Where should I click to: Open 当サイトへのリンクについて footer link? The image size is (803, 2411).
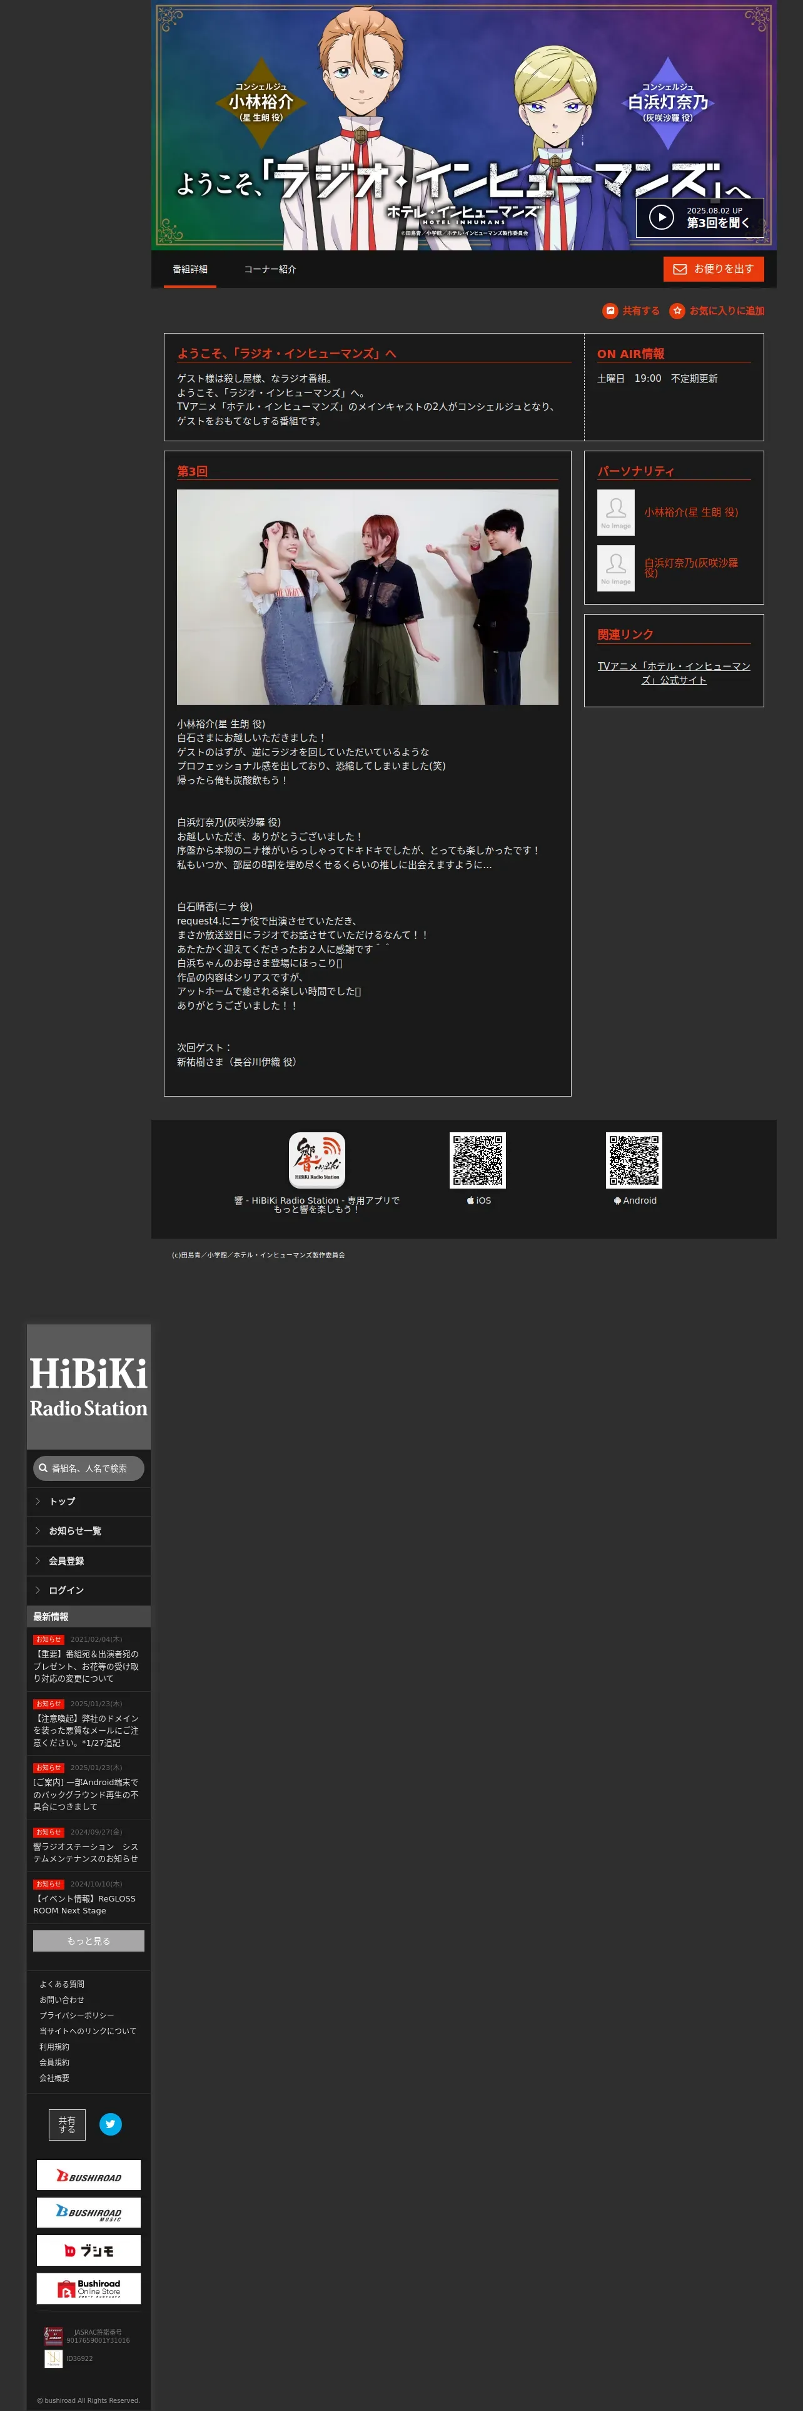pos(88,2032)
